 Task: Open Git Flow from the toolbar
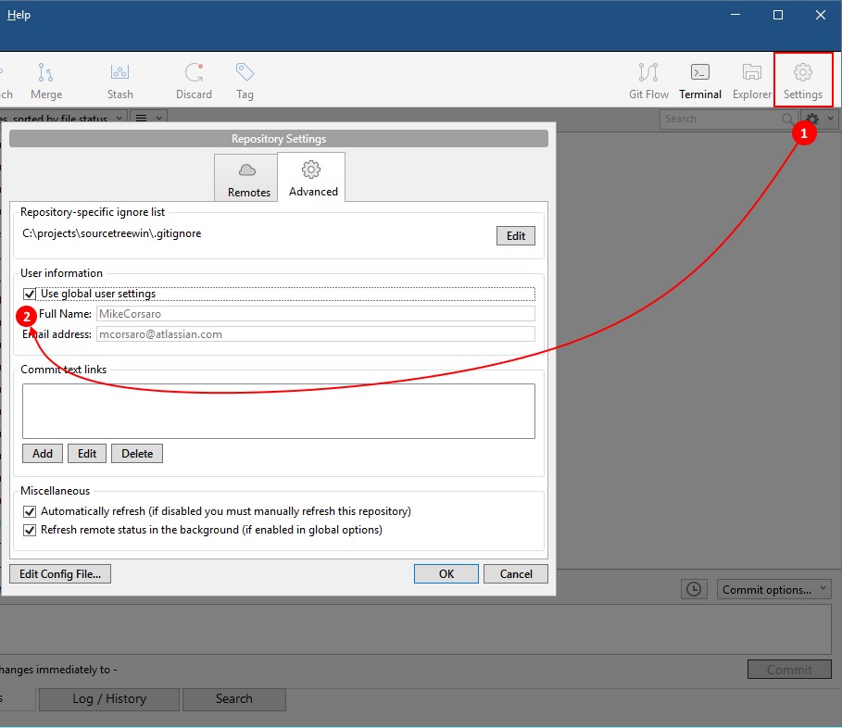point(648,82)
